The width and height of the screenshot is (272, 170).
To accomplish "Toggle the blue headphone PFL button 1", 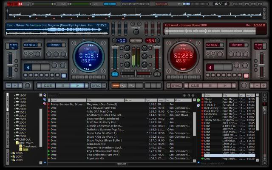I will pos(115,74).
